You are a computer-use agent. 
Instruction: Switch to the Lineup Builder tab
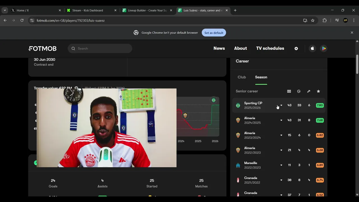(148, 10)
